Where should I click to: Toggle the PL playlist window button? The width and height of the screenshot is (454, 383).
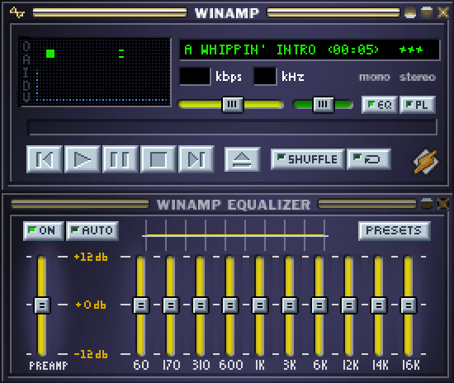point(418,105)
